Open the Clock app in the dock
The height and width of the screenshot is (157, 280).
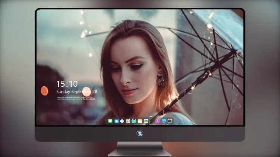coord(122,121)
